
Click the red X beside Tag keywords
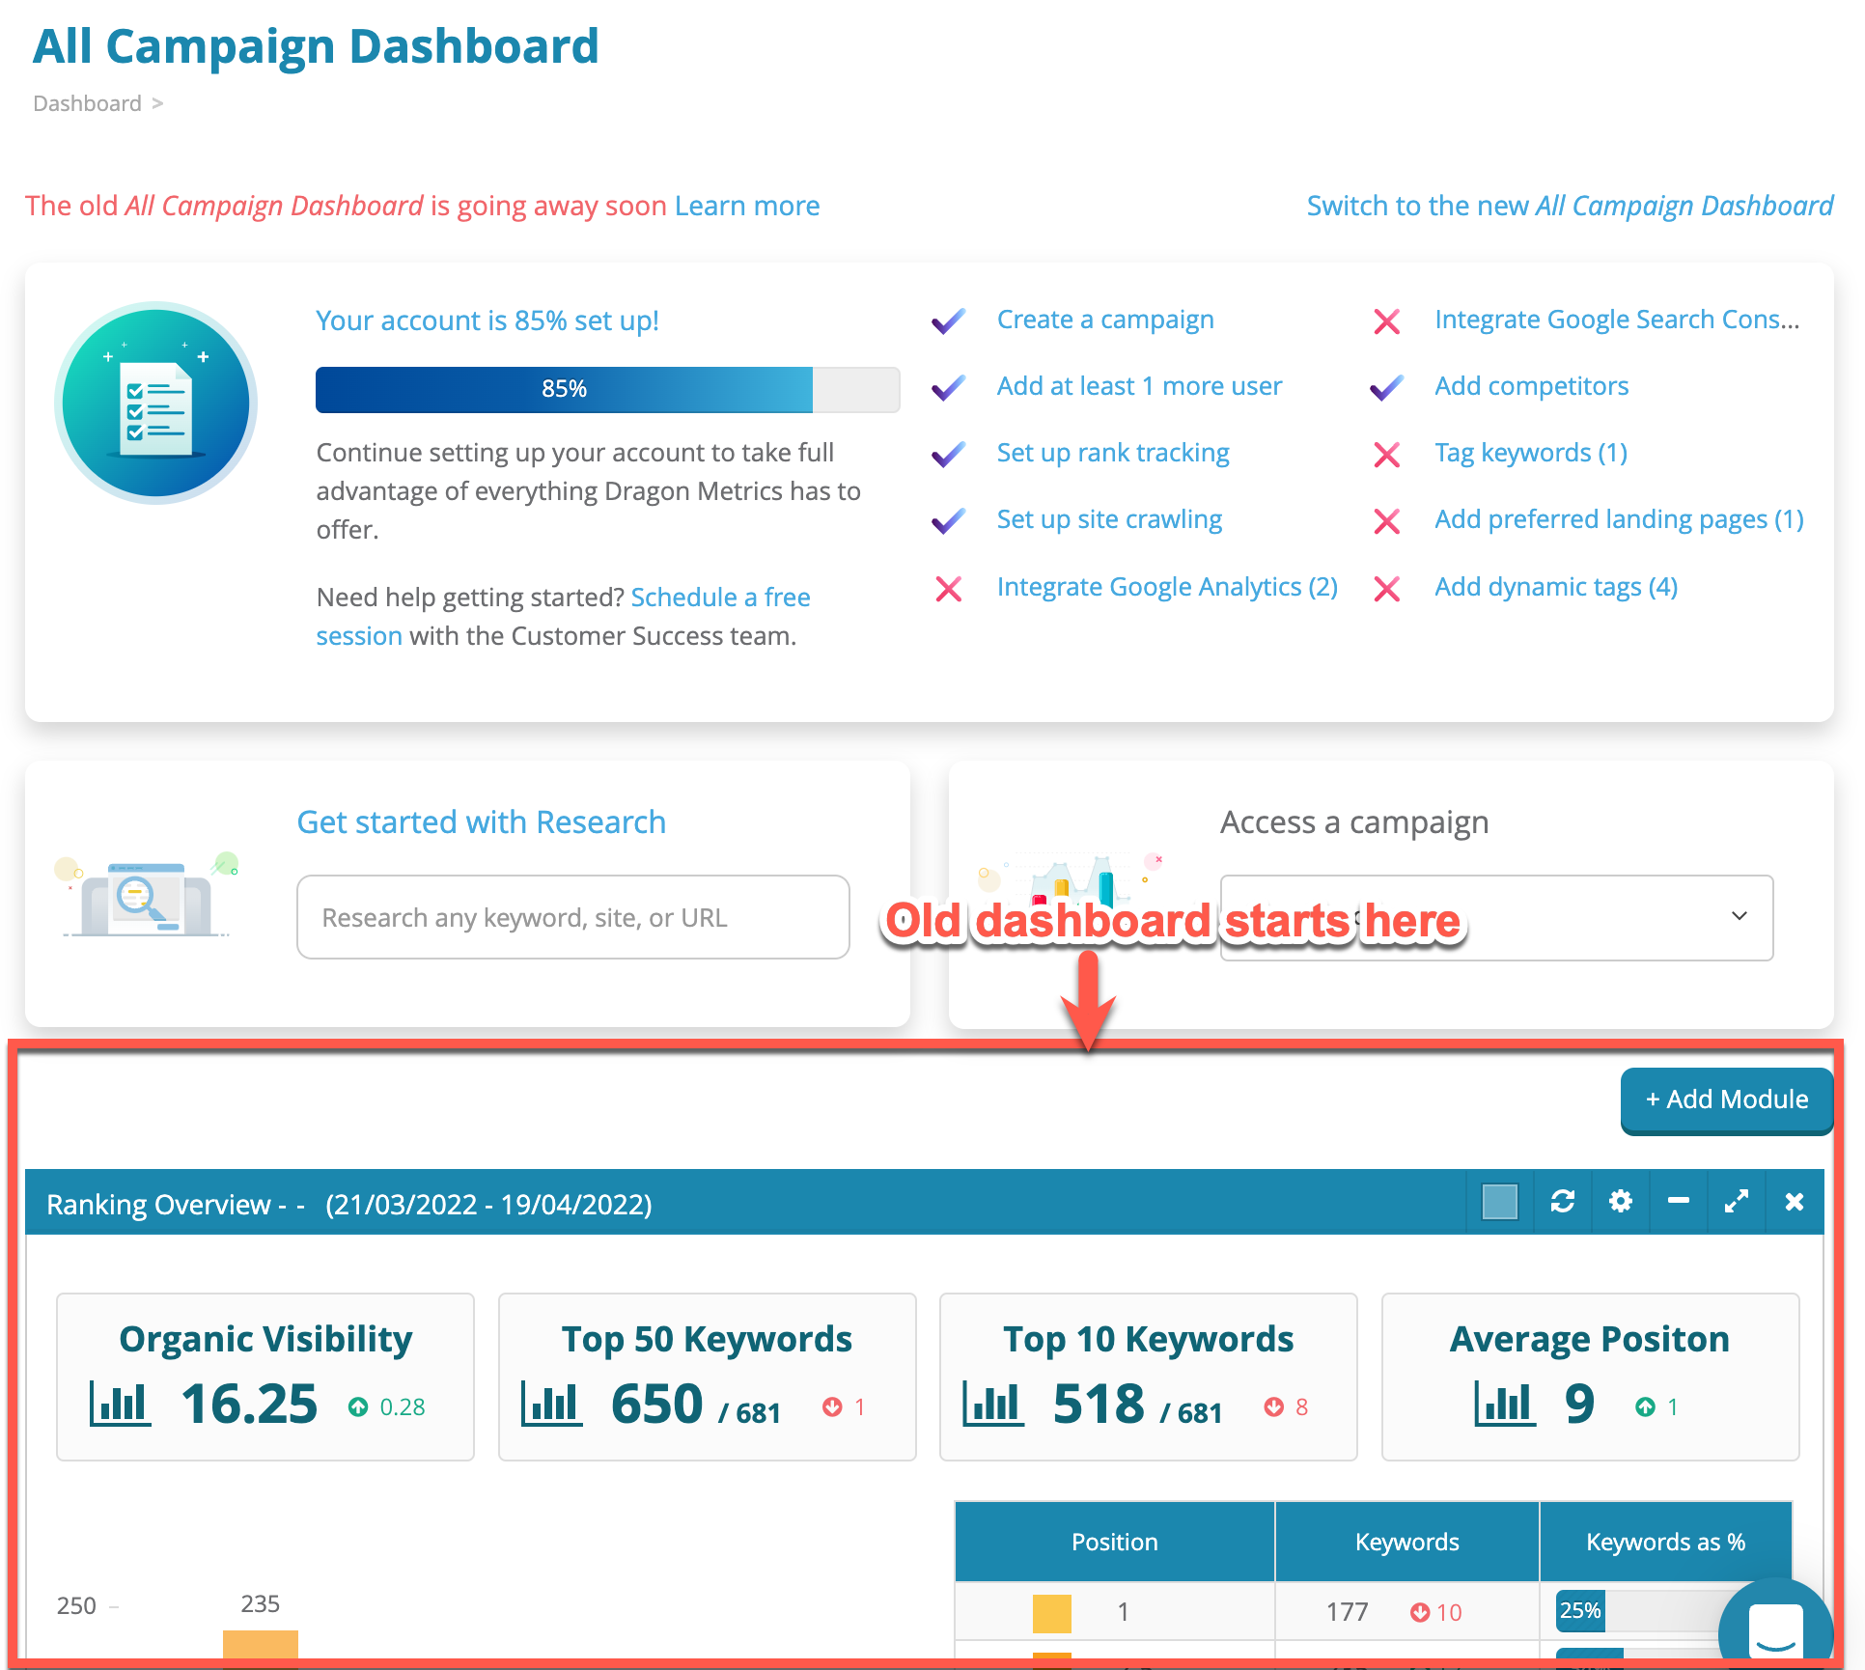pyautogui.click(x=1387, y=455)
